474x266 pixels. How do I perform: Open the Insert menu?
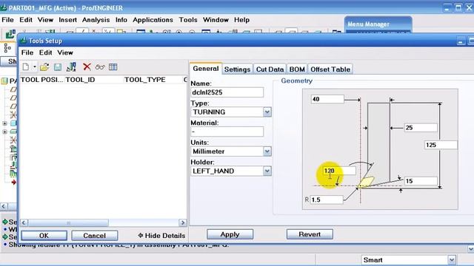pos(67,20)
